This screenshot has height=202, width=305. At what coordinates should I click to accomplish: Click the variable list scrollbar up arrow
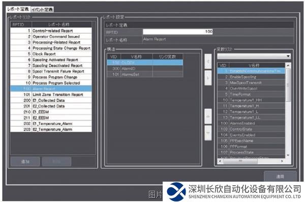click(x=288, y=65)
